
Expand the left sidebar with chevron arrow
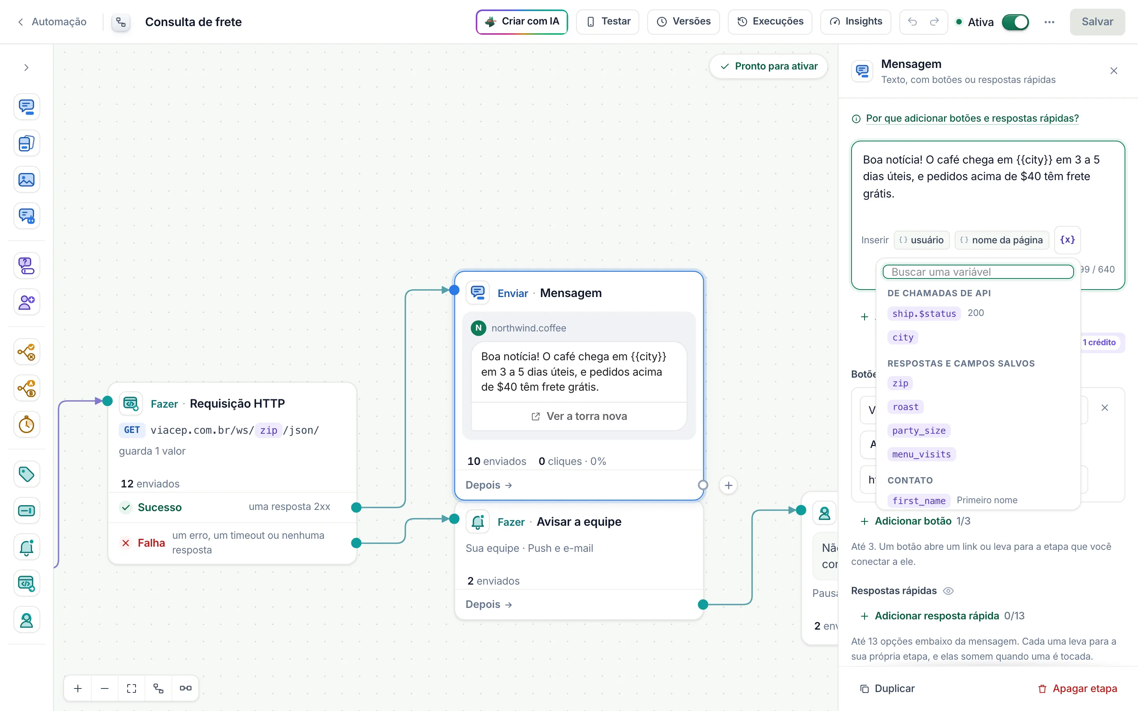[x=26, y=68]
